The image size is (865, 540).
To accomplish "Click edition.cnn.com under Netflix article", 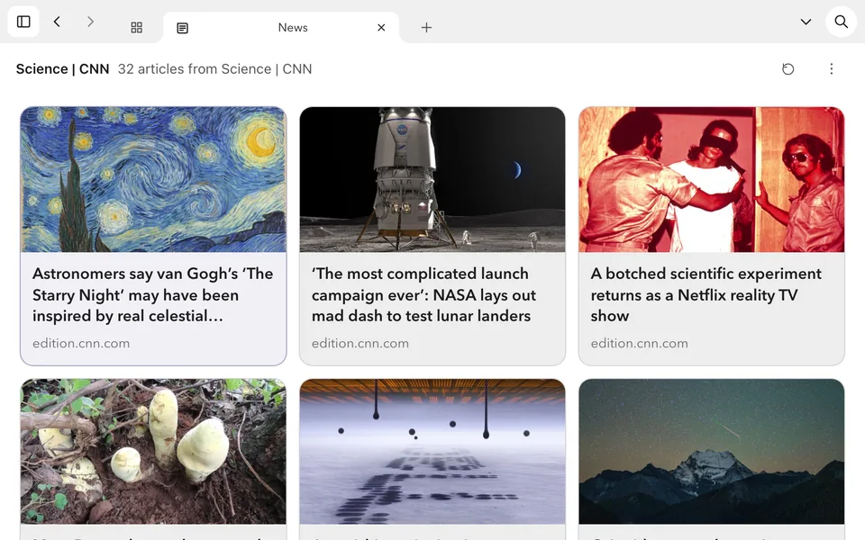I will (640, 343).
